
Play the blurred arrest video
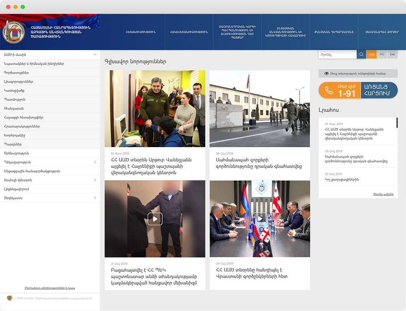click(155, 219)
